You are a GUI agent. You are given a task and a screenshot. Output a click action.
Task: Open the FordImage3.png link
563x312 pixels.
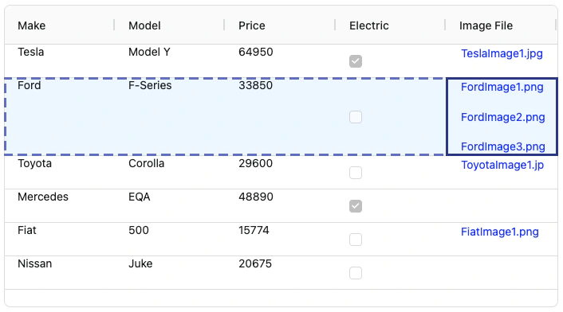click(x=502, y=146)
